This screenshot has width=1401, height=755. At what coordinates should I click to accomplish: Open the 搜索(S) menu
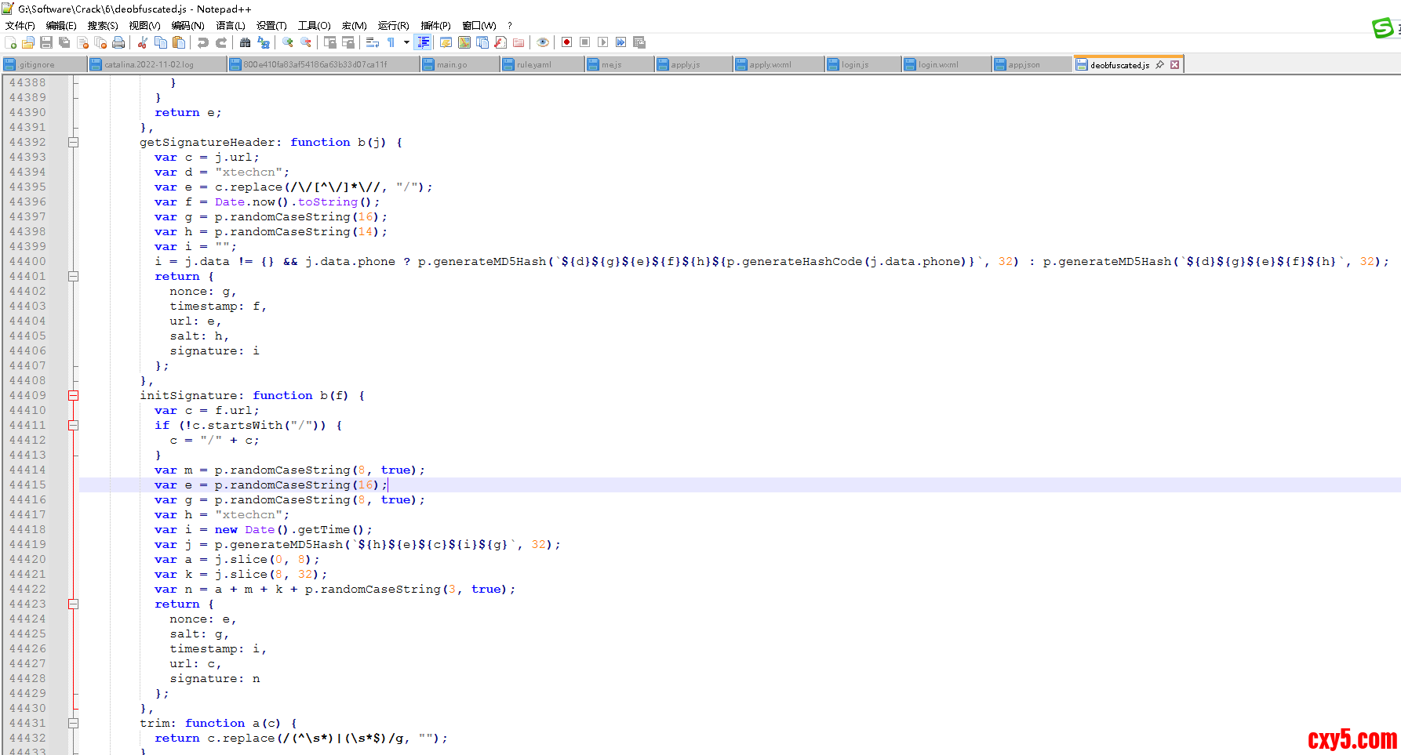pyautogui.click(x=103, y=26)
